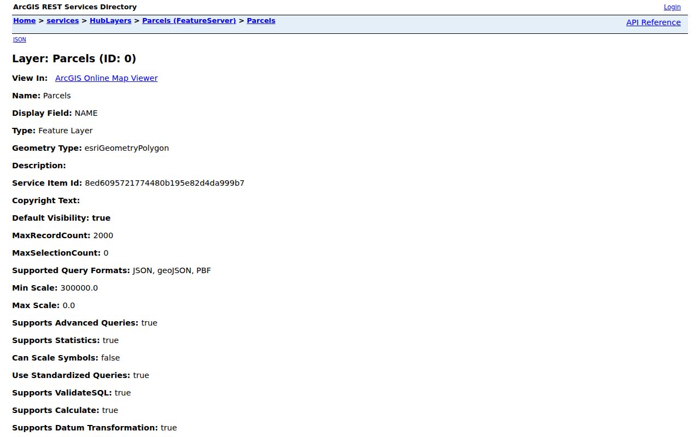Viewport: 700px width, 437px height.
Task: Go to Home in the breadcrumb
Action: [24, 21]
